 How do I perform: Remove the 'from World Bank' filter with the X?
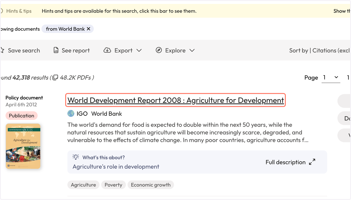click(88, 29)
